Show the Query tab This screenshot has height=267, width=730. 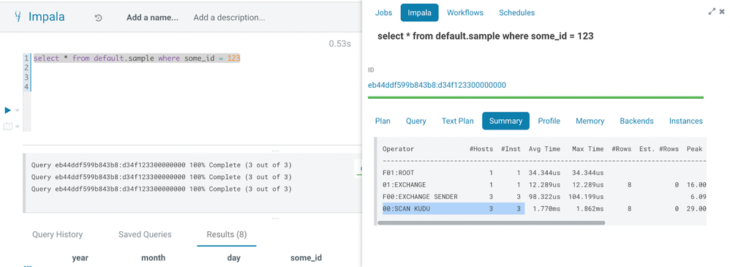point(415,121)
